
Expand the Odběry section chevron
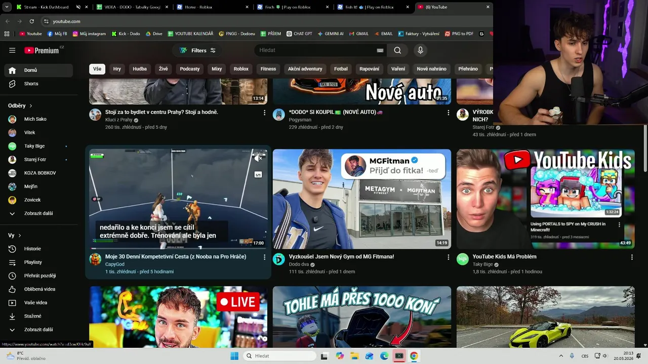pyautogui.click(x=30, y=106)
